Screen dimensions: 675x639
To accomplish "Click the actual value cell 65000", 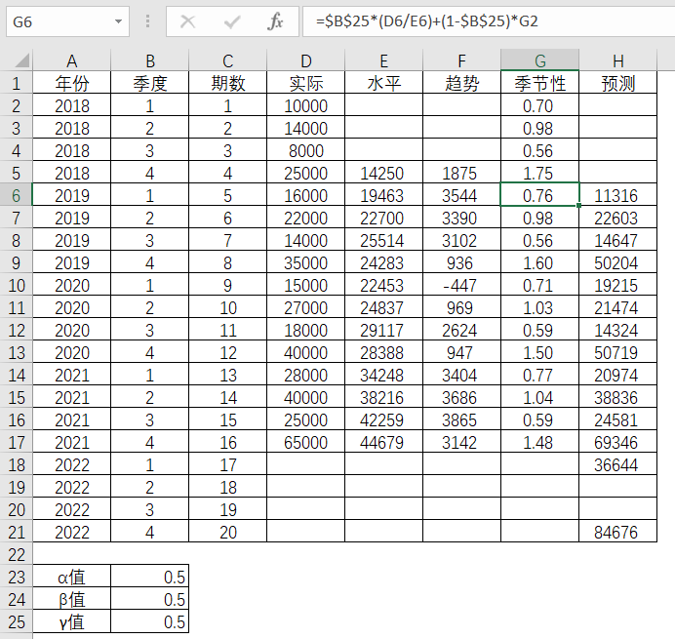I will click(305, 442).
